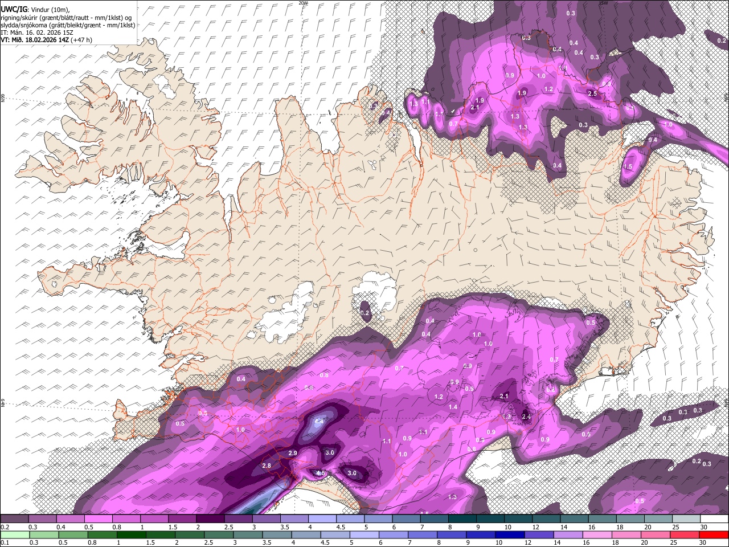Click the '2.8' precipitation value on the map
729x547 pixels.
tap(266, 466)
